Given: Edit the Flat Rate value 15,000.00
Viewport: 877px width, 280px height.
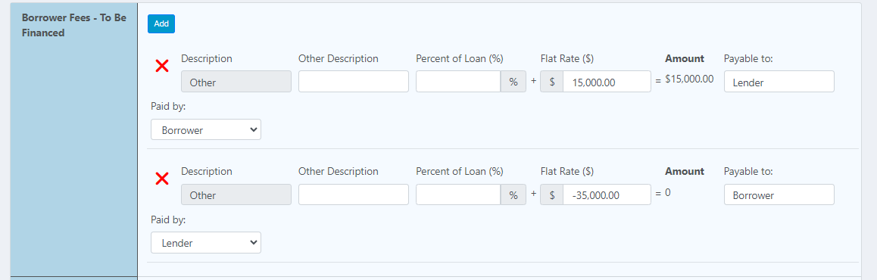Looking at the screenshot, I should [x=607, y=82].
